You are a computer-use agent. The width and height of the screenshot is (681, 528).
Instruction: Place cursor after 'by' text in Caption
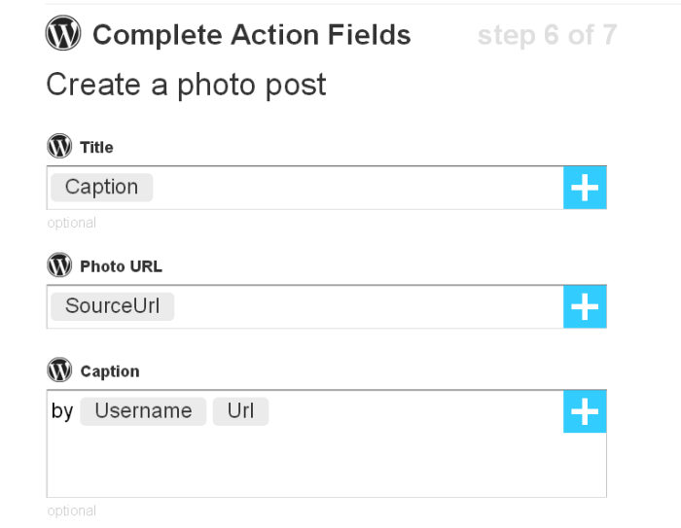pyautogui.click(x=75, y=411)
